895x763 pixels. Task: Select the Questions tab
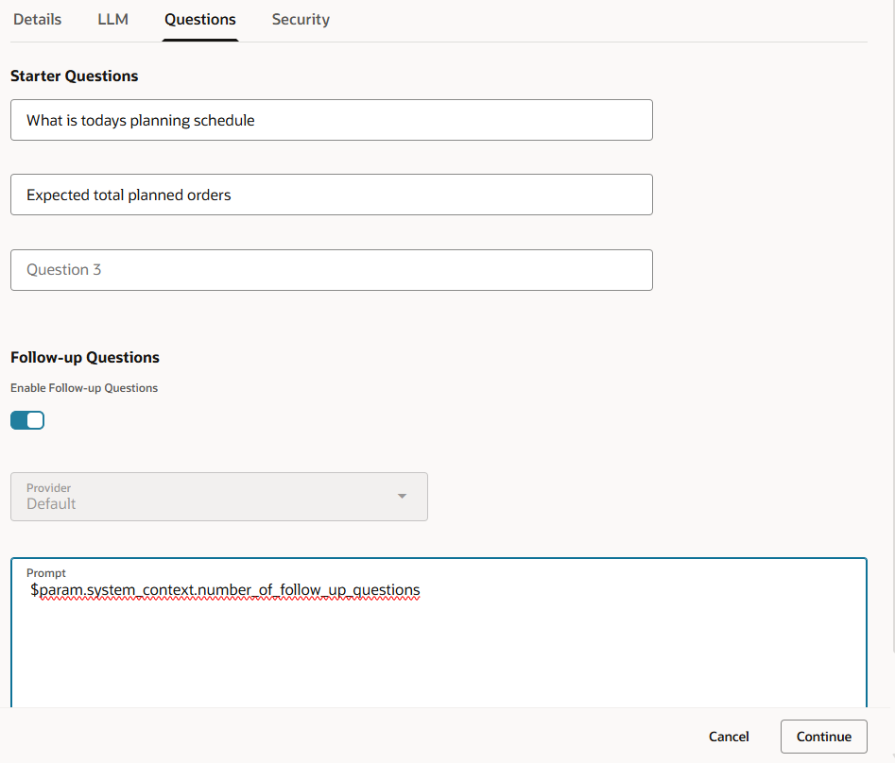click(199, 20)
